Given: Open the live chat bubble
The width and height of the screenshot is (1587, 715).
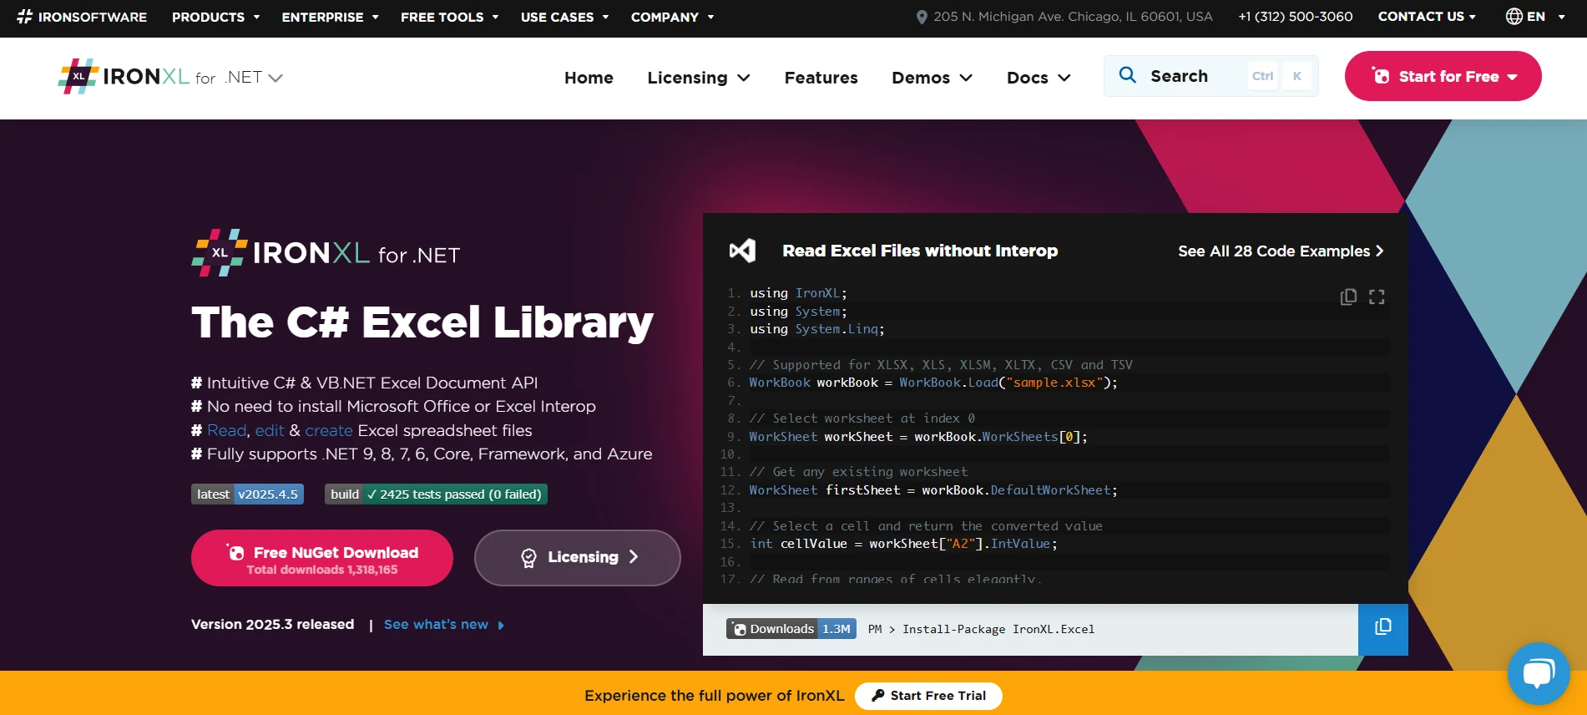Looking at the screenshot, I should [x=1538, y=673].
